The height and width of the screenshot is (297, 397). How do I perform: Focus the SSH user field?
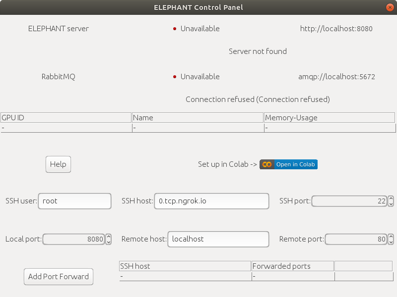pos(75,201)
